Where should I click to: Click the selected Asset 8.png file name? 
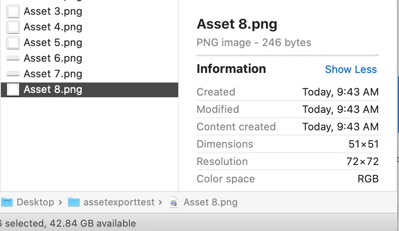tap(53, 90)
